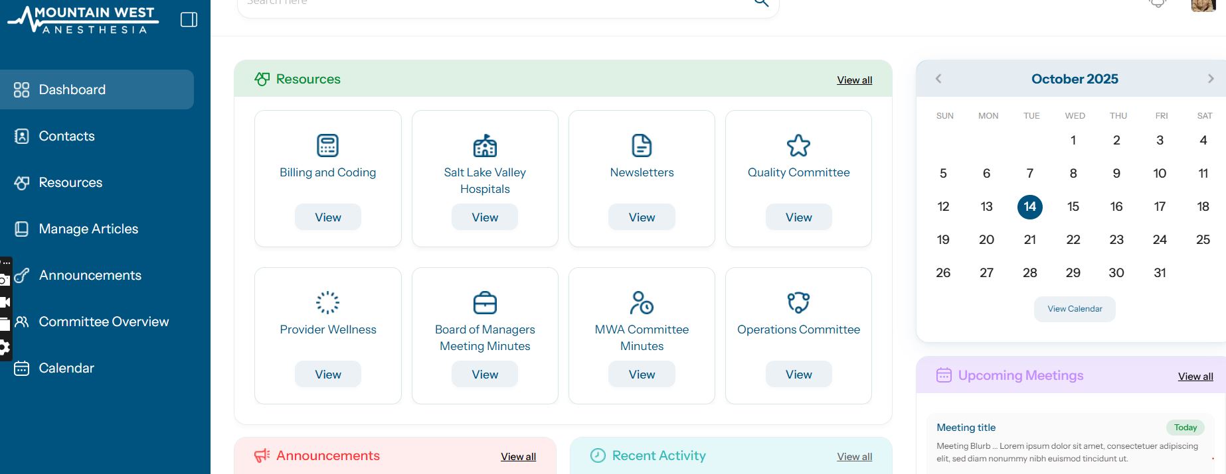Select October 22 on the calendar

(x=1073, y=239)
